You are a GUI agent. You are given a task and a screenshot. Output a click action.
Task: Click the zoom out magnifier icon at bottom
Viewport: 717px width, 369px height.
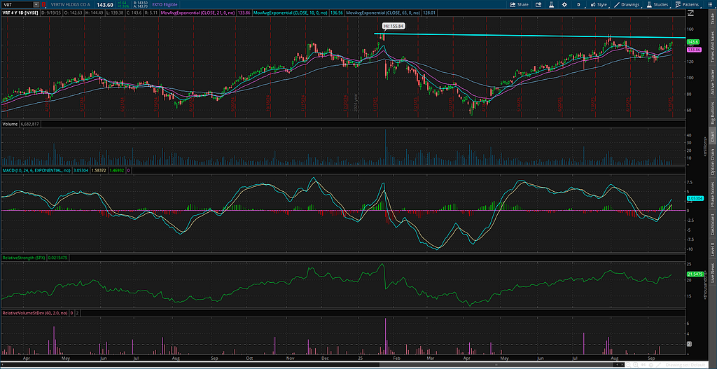tap(628, 365)
